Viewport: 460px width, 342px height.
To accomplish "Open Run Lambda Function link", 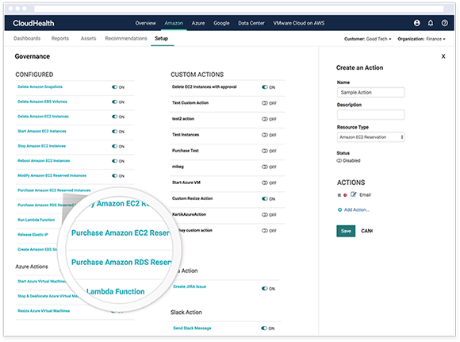I will [36, 220].
